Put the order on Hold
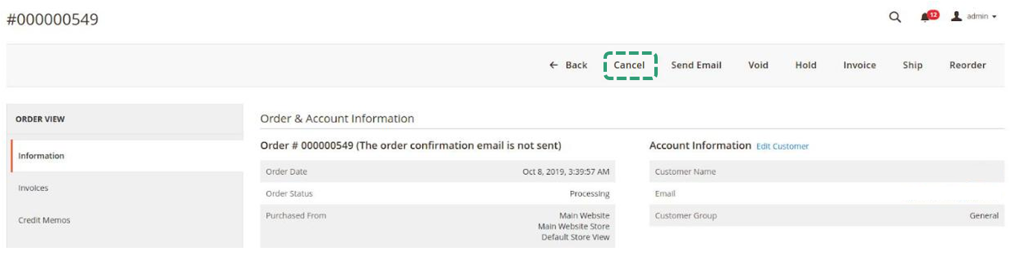The width and height of the screenshot is (1012, 254). coord(806,65)
